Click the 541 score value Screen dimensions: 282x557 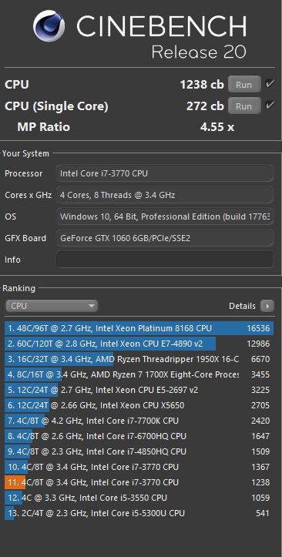click(263, 513)
